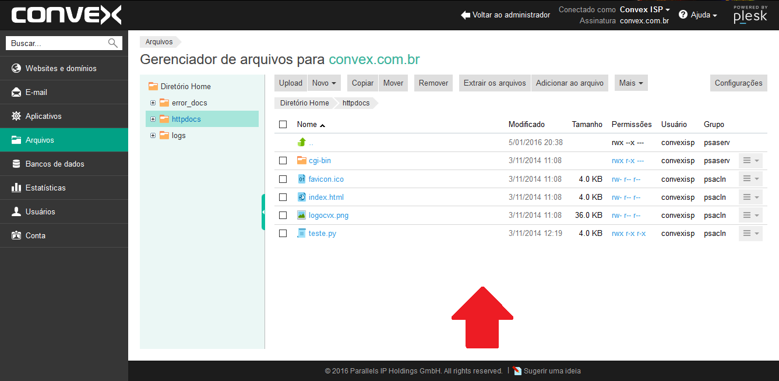The width and height of the screenshot is (779, 381).
Task: Click the help question mark icon
Action: pos(683,15)
